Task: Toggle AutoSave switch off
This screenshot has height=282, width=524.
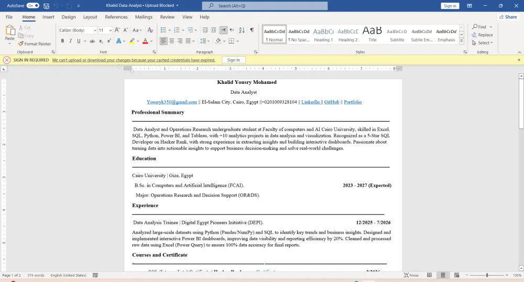Action: coord(32,6)
